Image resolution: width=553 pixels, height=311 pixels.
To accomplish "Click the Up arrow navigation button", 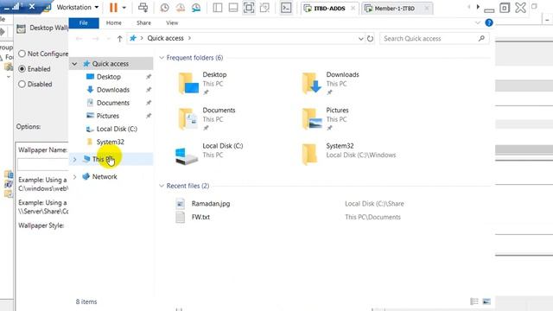I will (119, 38).
